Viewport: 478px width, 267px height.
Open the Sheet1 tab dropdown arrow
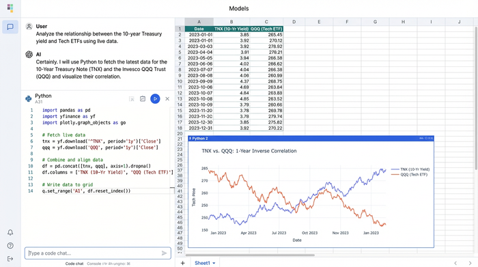tap(214, 263)
